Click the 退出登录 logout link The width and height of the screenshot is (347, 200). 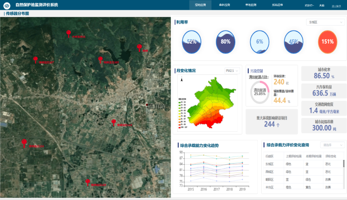click(x=338, y=5)
